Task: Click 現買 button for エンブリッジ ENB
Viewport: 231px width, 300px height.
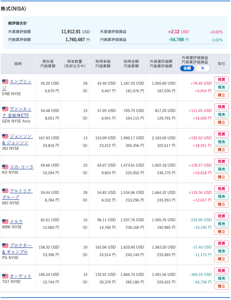Action: (221, 80)
